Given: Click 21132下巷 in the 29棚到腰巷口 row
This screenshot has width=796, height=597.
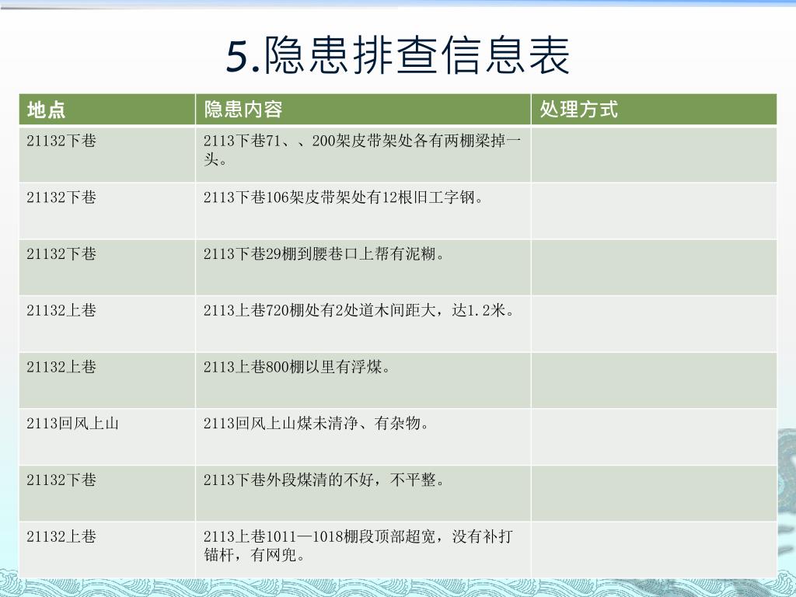Looking at the screenshot, I should [x=107, y=267].
